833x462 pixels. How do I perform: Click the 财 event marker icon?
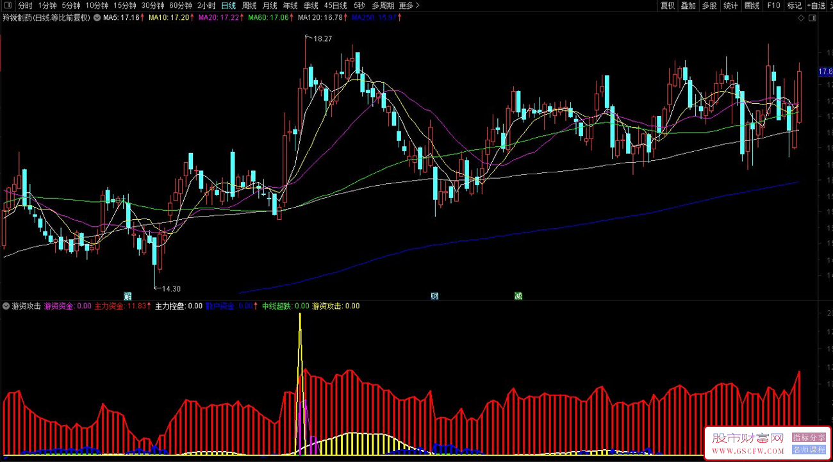(434, 296)
